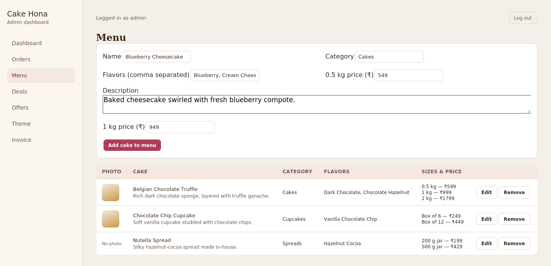
Task: Remove Belgian Chocolate Truffle from menu
Action: [x=514, y=193]
